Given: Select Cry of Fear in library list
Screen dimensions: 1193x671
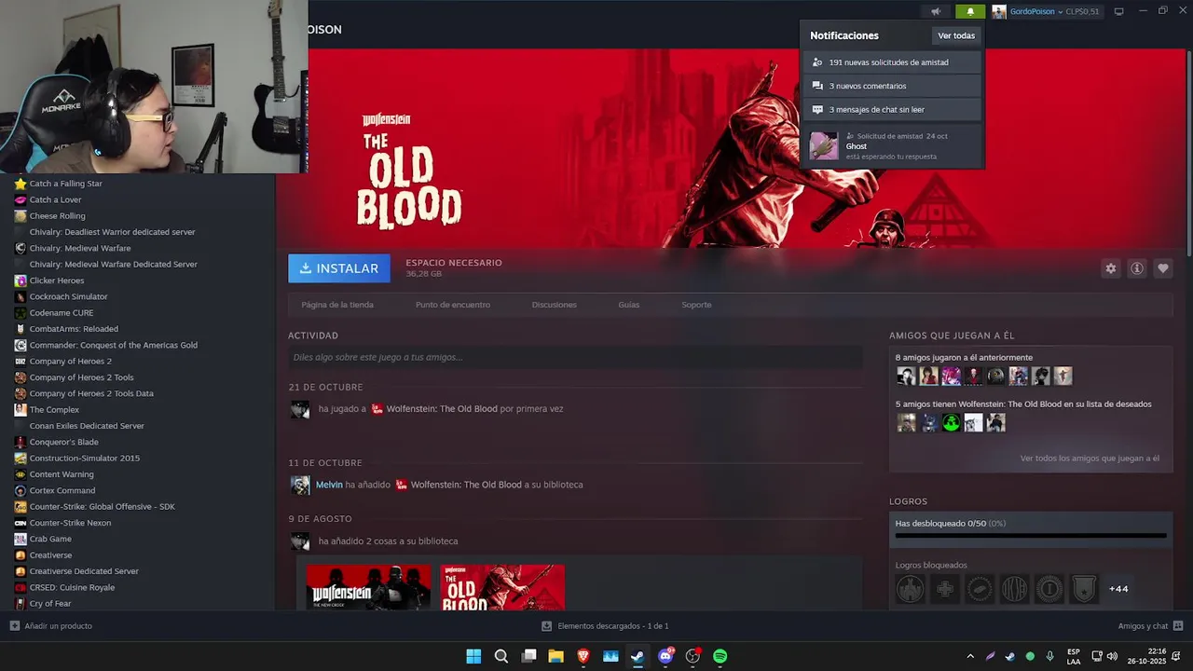Looking at the screenshot, I should tap(50, 604).
